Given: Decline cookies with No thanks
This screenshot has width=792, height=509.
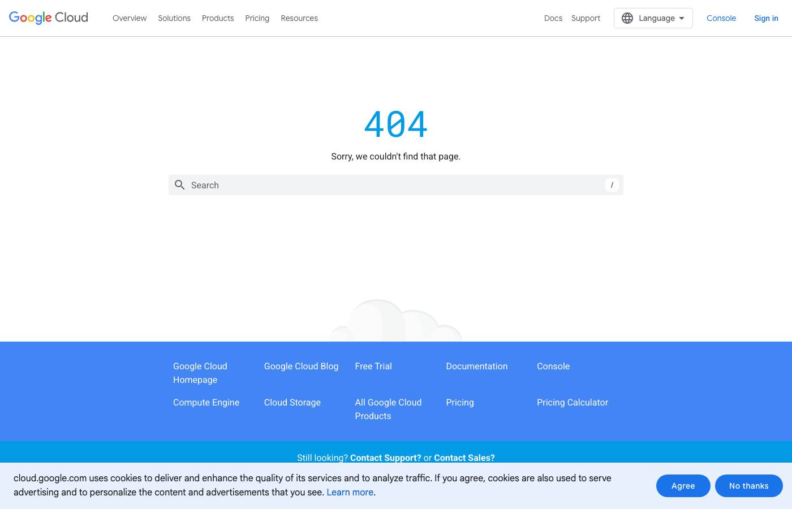Looking at the screenshot, I should click(748, 486).
